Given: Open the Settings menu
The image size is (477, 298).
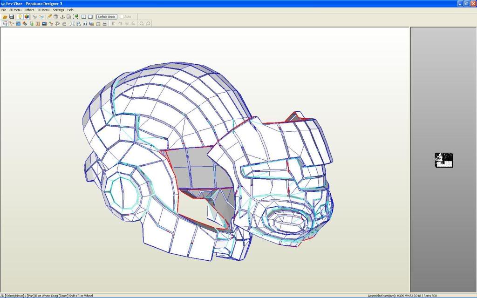Looking at the screenshot, I should [58, 10].
